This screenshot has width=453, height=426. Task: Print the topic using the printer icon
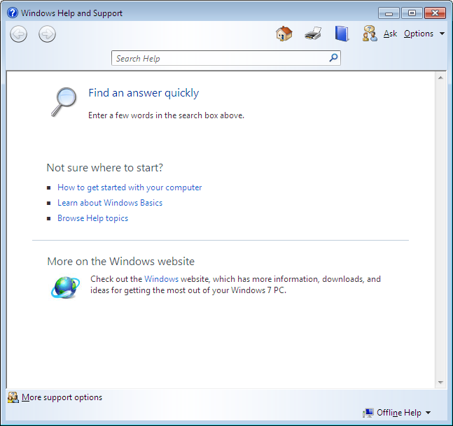point(313,34)
